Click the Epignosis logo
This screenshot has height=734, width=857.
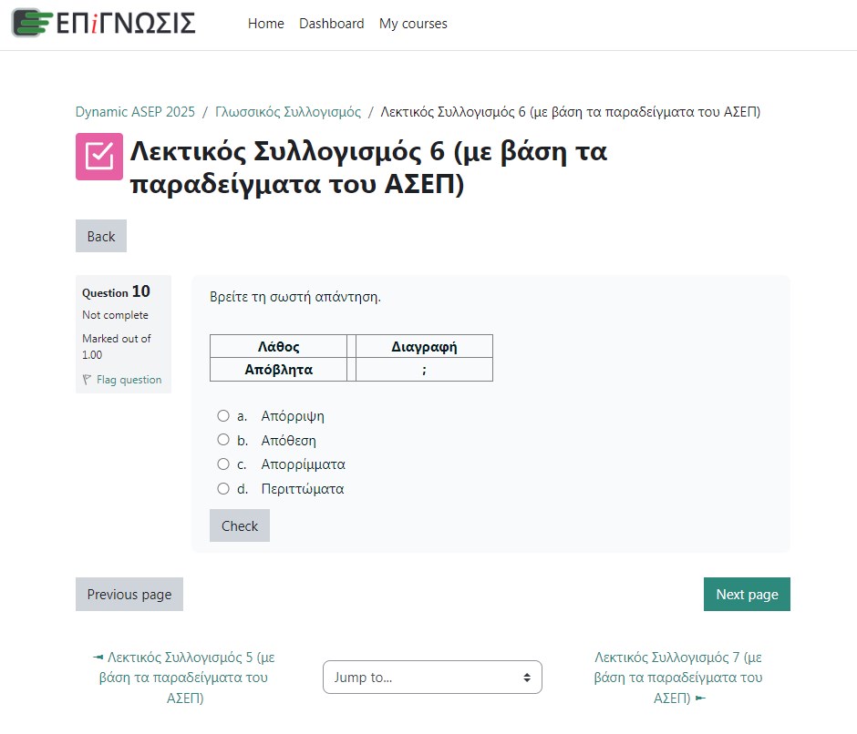coord(104,23)
